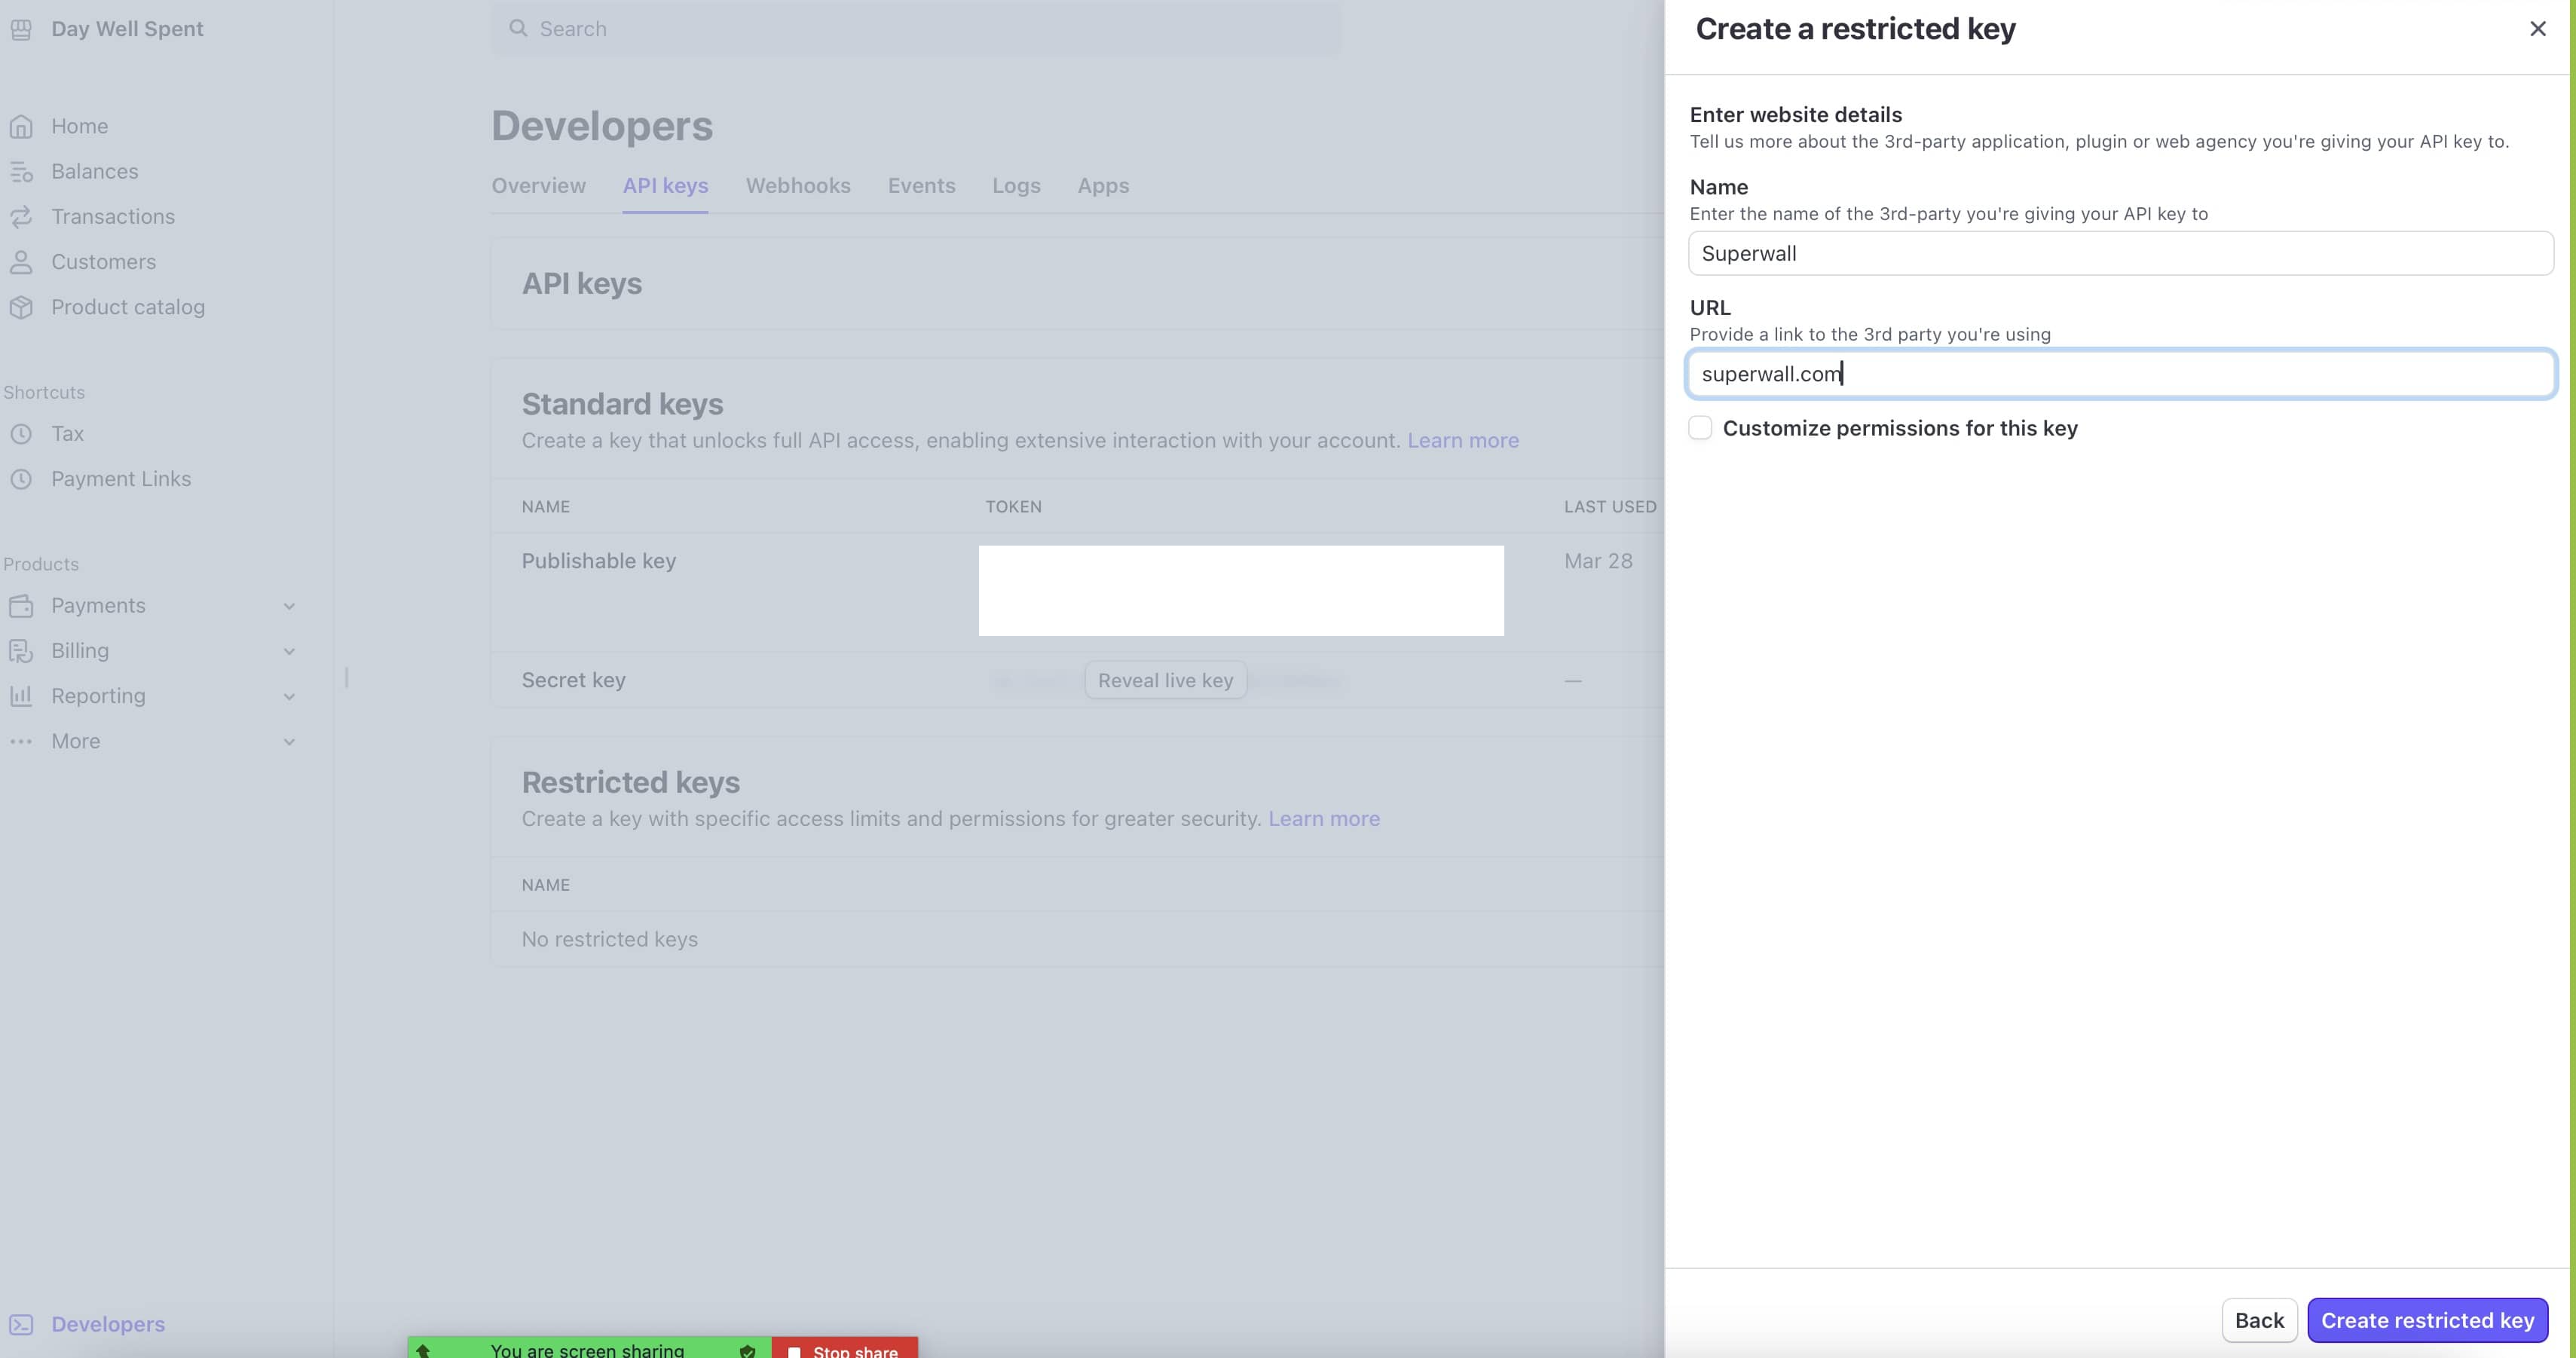The width and height of the screenshot is (2576, 1358).
Task: Click the Customers person icon
Action: tap(21, 262)
